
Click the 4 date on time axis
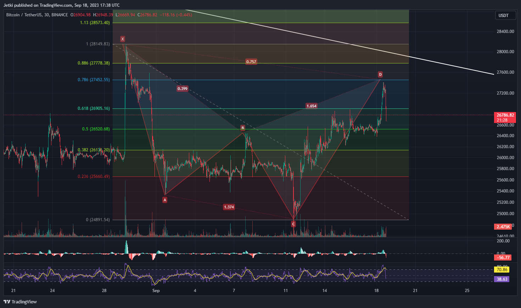tap(195, 291)
